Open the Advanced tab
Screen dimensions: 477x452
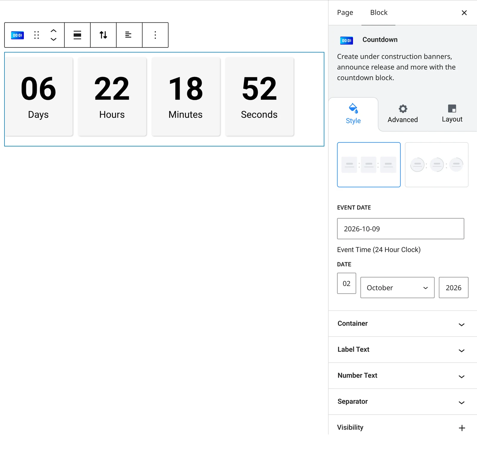[402, 114]
